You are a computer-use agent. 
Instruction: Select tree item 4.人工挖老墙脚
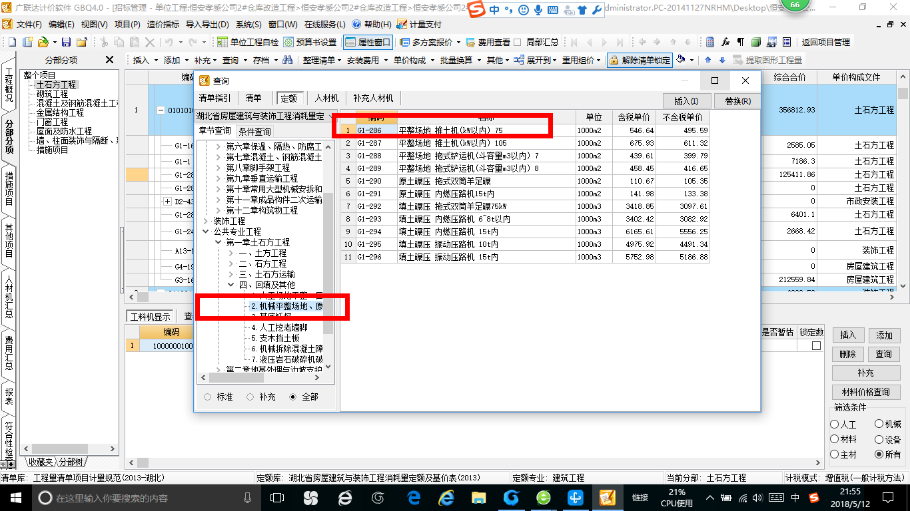[279, 327]
